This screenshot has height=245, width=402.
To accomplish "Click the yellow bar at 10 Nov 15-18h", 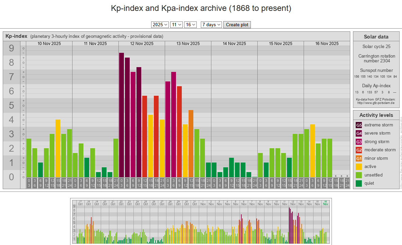I will tap(58, 148).
